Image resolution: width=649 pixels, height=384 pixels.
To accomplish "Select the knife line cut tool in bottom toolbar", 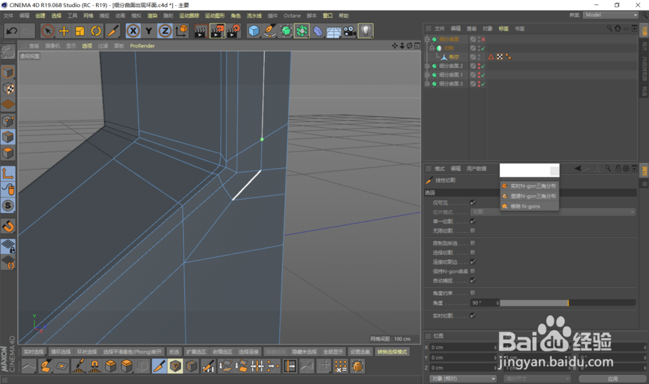I will click(159, 366).
